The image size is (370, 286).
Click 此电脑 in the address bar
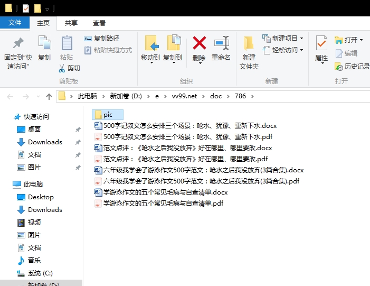pos(88,96)
